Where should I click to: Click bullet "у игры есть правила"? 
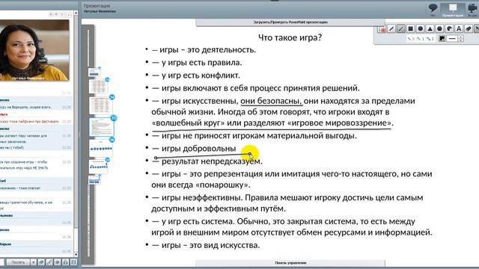(201, 63)
